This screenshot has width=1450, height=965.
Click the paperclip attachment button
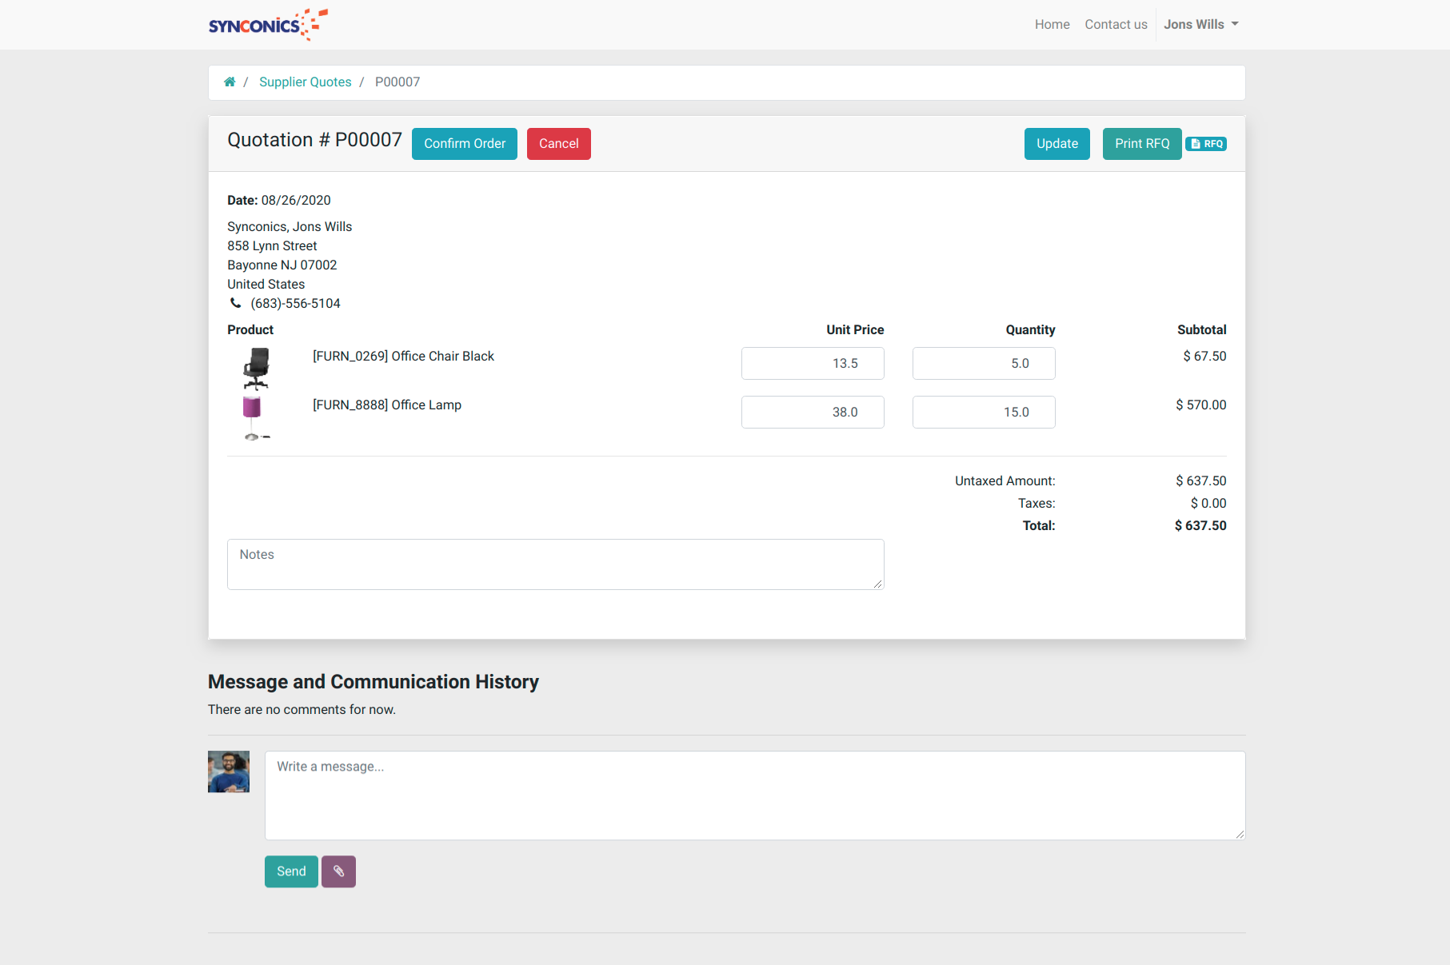tap(338, 871)
